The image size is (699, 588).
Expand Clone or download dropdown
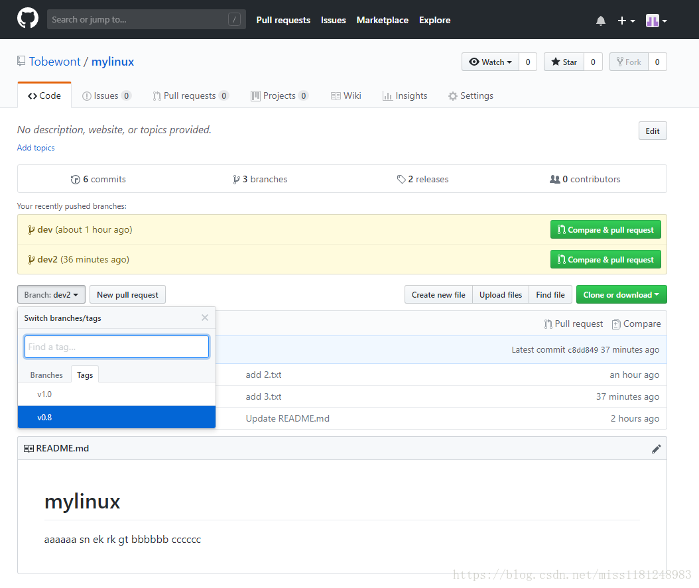pos(621,295)
